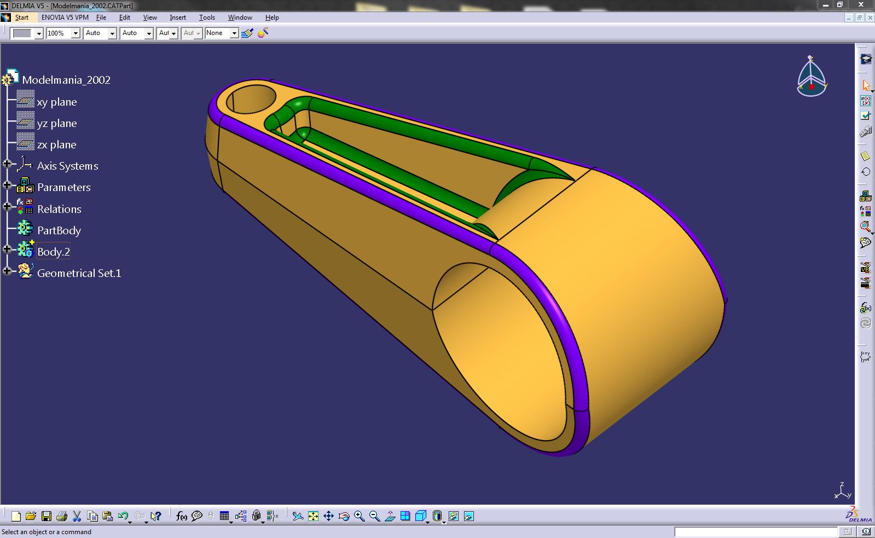
Task: Save the part with the floppy disk icon
Action: point(47,516)
